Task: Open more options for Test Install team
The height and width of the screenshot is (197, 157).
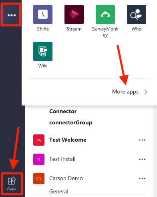Action: pos(142,159)
